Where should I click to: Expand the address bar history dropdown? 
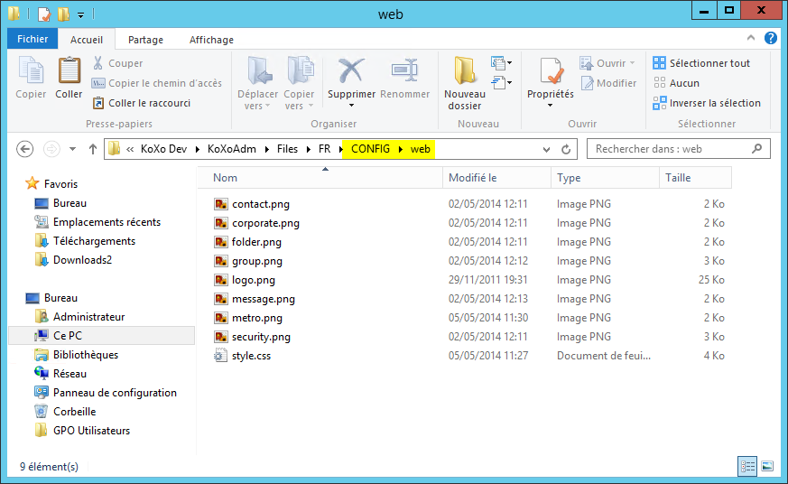546,149
